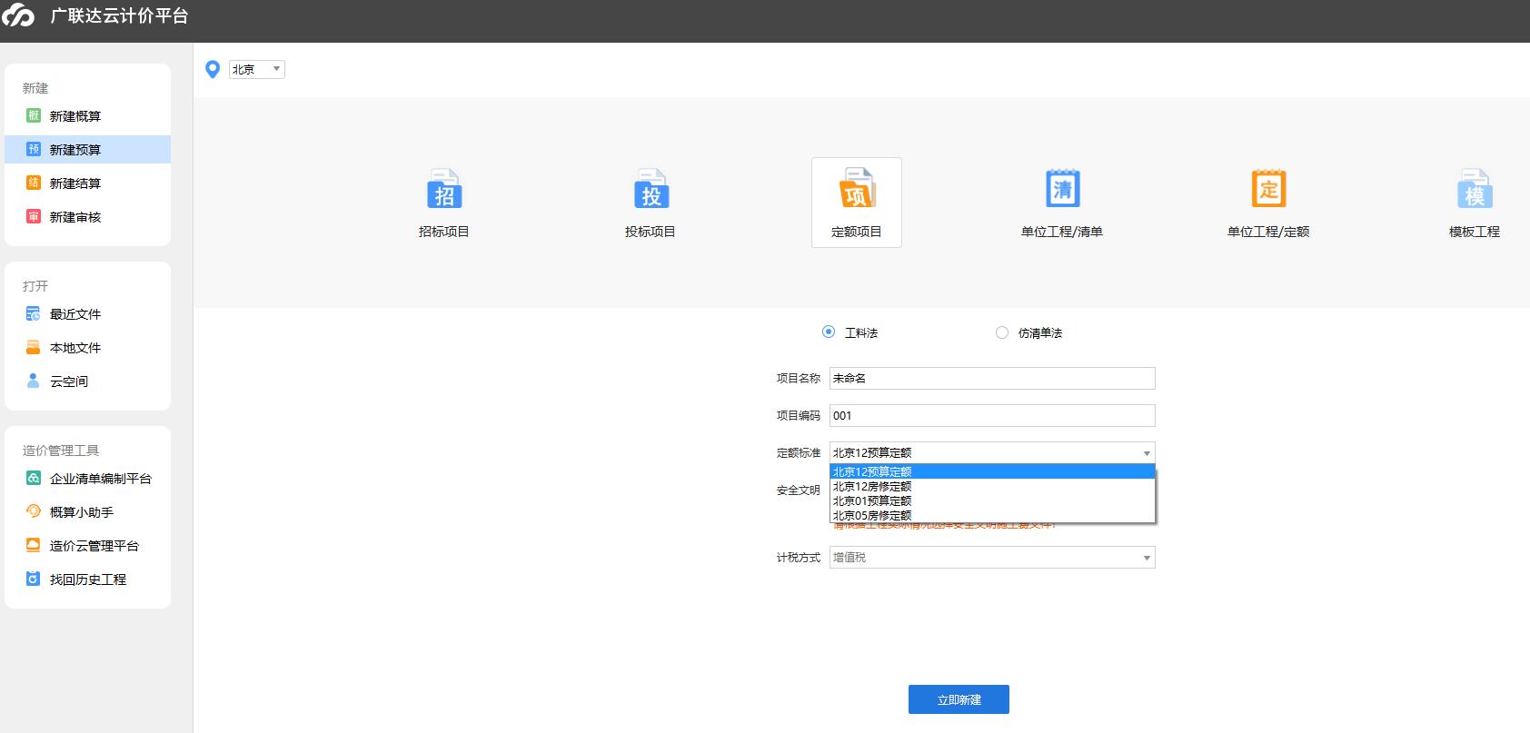Click the 造价云管理平台 icon
This screenshot has height=733, width=1530.
[x=34, y=545]
